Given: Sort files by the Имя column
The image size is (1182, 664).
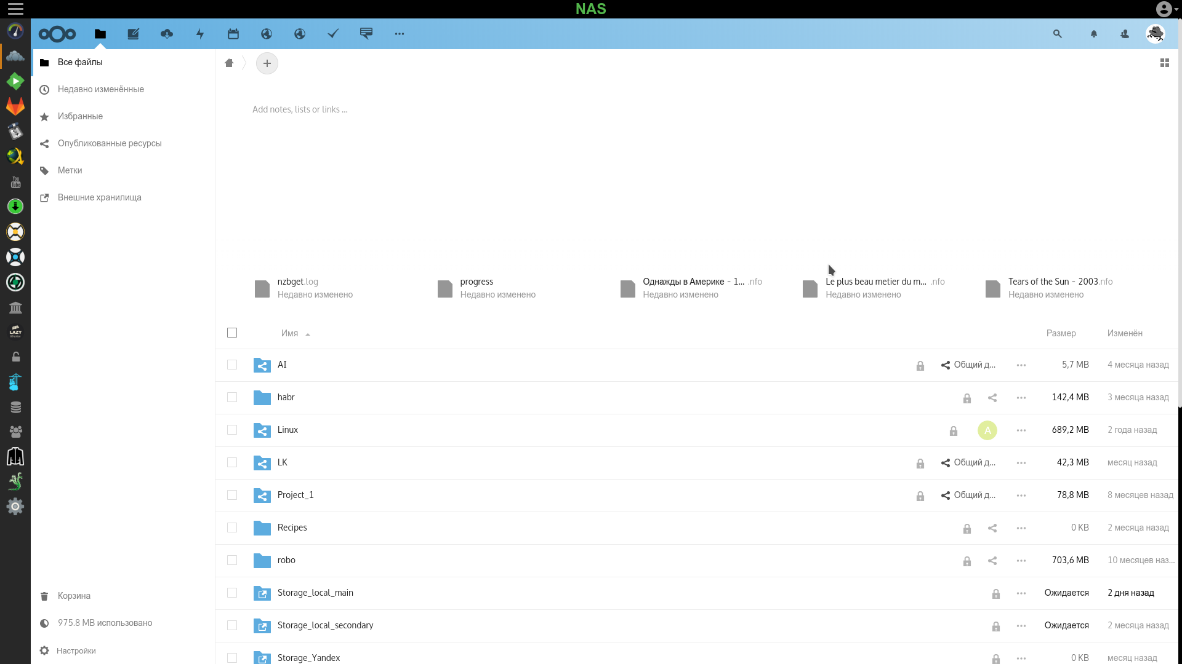Looking at the screenshot, I should coord(290,333).
